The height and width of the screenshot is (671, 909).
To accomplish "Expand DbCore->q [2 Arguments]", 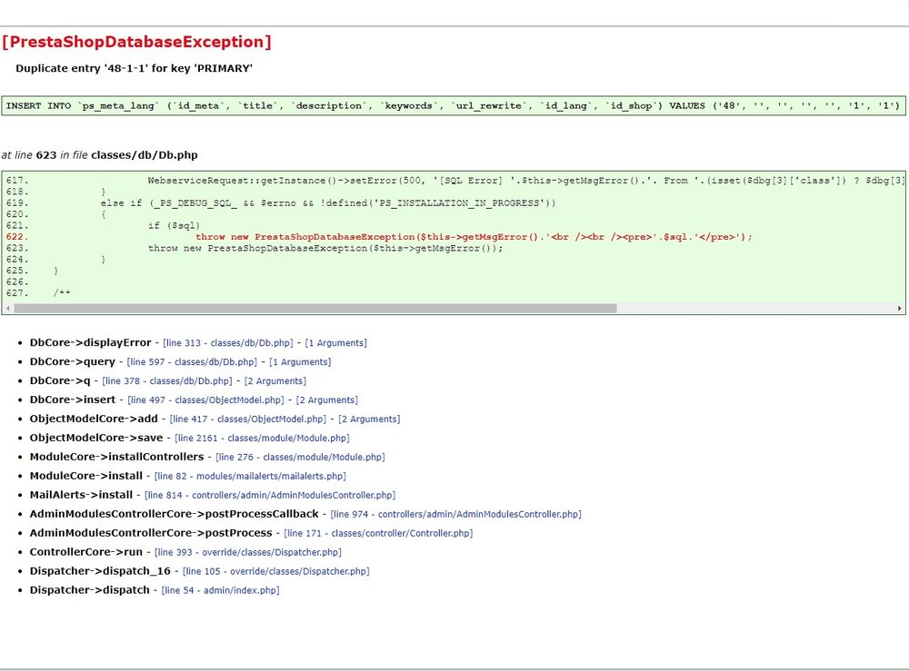I will click(x=275, y=381).
